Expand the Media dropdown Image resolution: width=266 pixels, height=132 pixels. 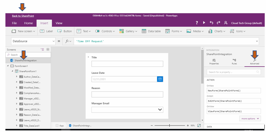click(195, 31)
